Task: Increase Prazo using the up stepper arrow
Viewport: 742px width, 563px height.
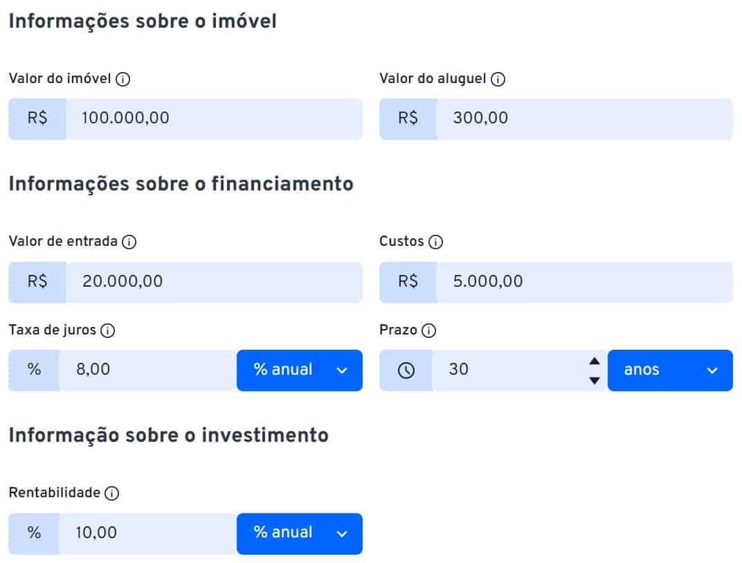Action: click(x=594, y=361)
